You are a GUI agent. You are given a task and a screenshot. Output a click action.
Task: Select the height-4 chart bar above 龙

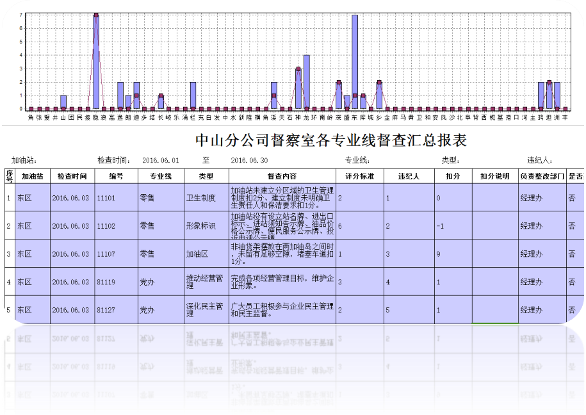point(307,82)
